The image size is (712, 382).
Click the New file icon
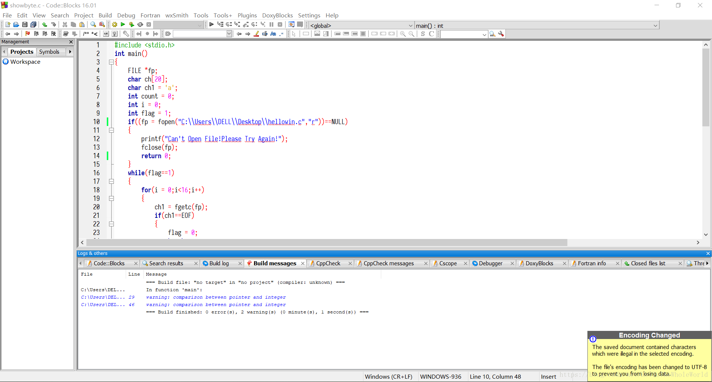[x=7, y=24]
